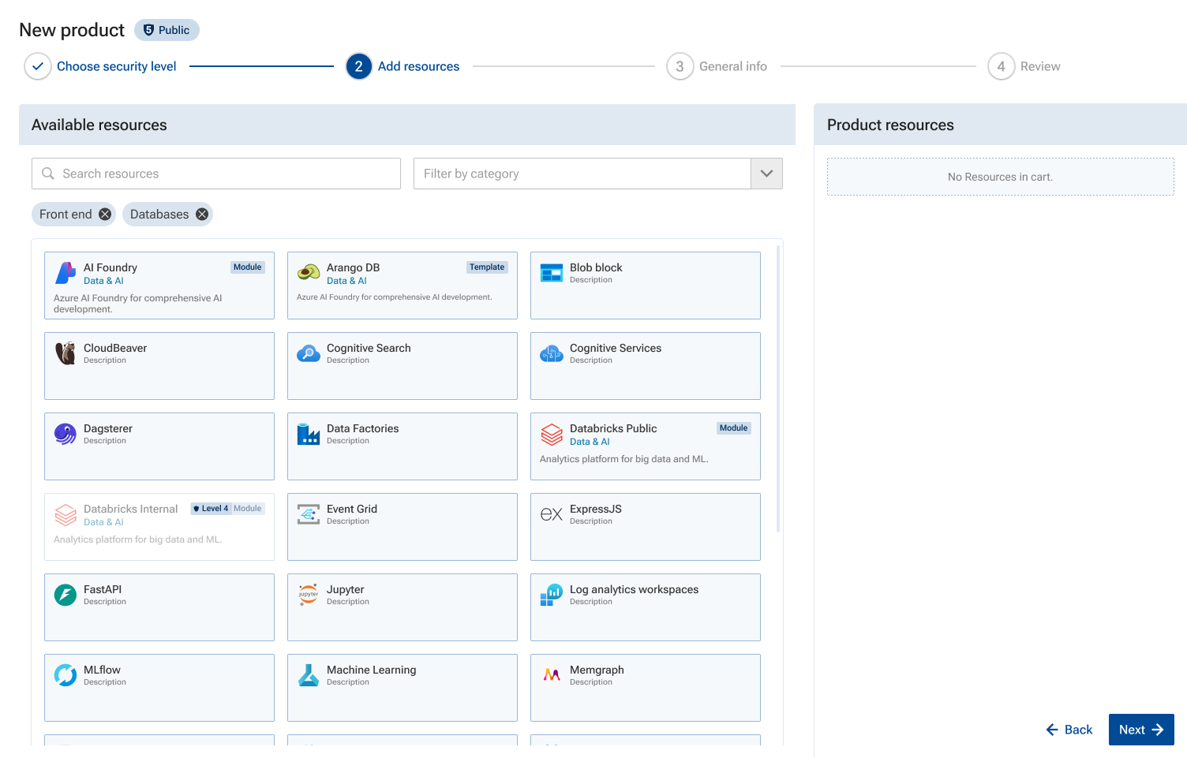Select step 4 Review
The height and width of the screenshot is (758, 1187).
[1024, 66]
